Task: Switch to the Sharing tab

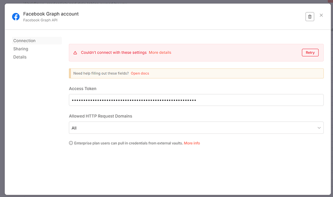Action: (21, 49)
